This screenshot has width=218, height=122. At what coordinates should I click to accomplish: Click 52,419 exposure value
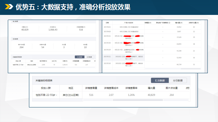pos(179,58)
